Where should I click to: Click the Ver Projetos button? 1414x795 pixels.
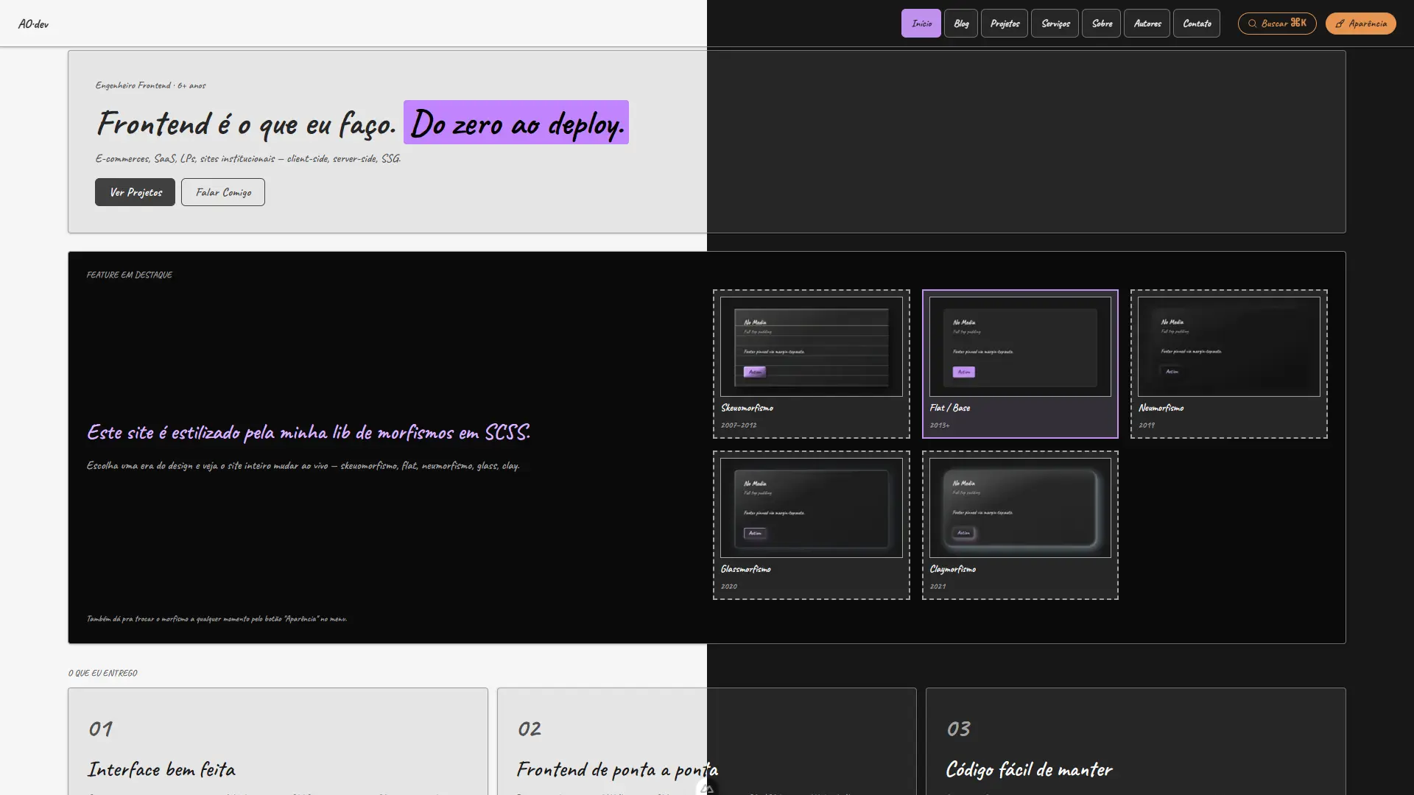(135, 192)
